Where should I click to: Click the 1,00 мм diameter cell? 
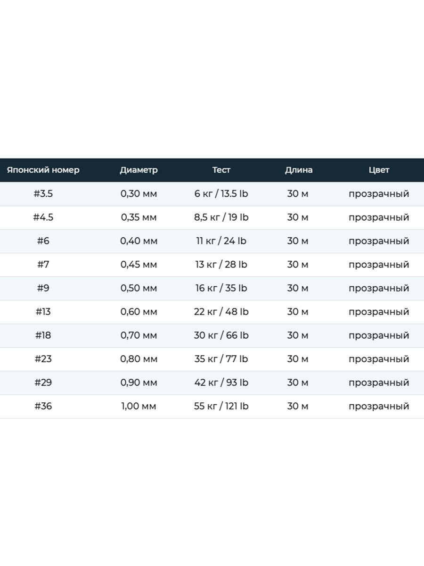[139, 406]
